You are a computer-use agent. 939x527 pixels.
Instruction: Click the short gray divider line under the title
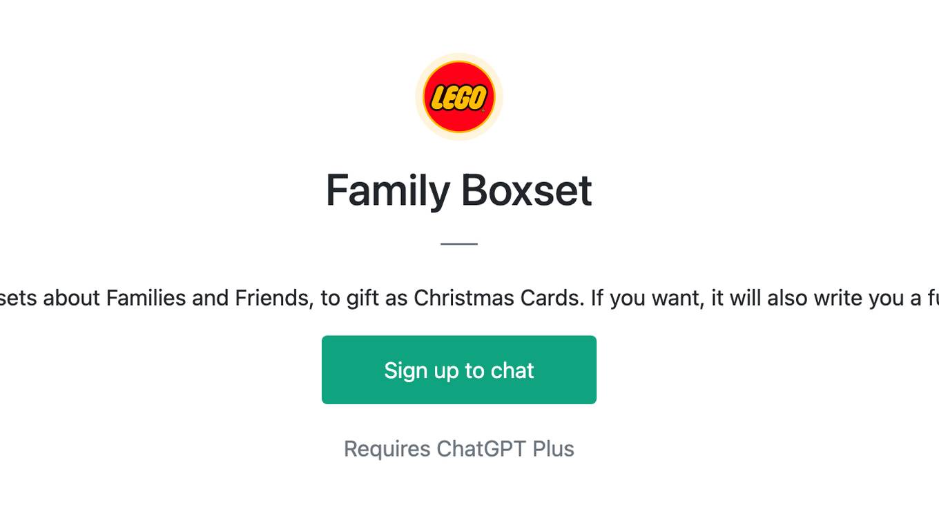(459, 243)
